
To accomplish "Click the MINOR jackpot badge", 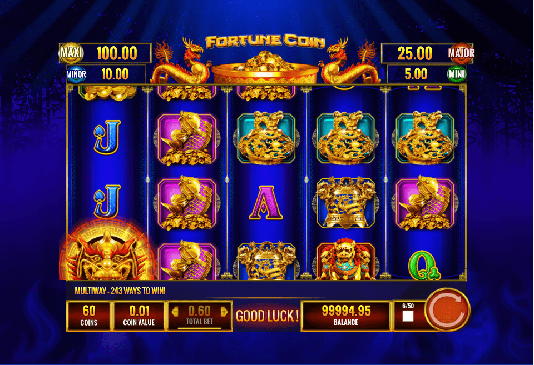I will pos(76,74).
